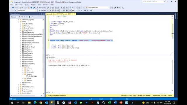Collapse the Create Trigger code block
The image size is (187, 105).
pos(49,22)
